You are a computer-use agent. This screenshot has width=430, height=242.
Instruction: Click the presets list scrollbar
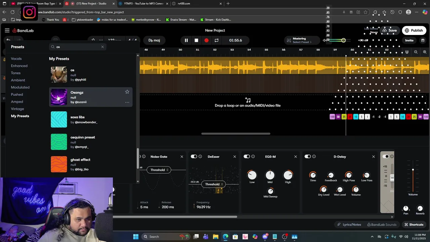pos(138,159)
